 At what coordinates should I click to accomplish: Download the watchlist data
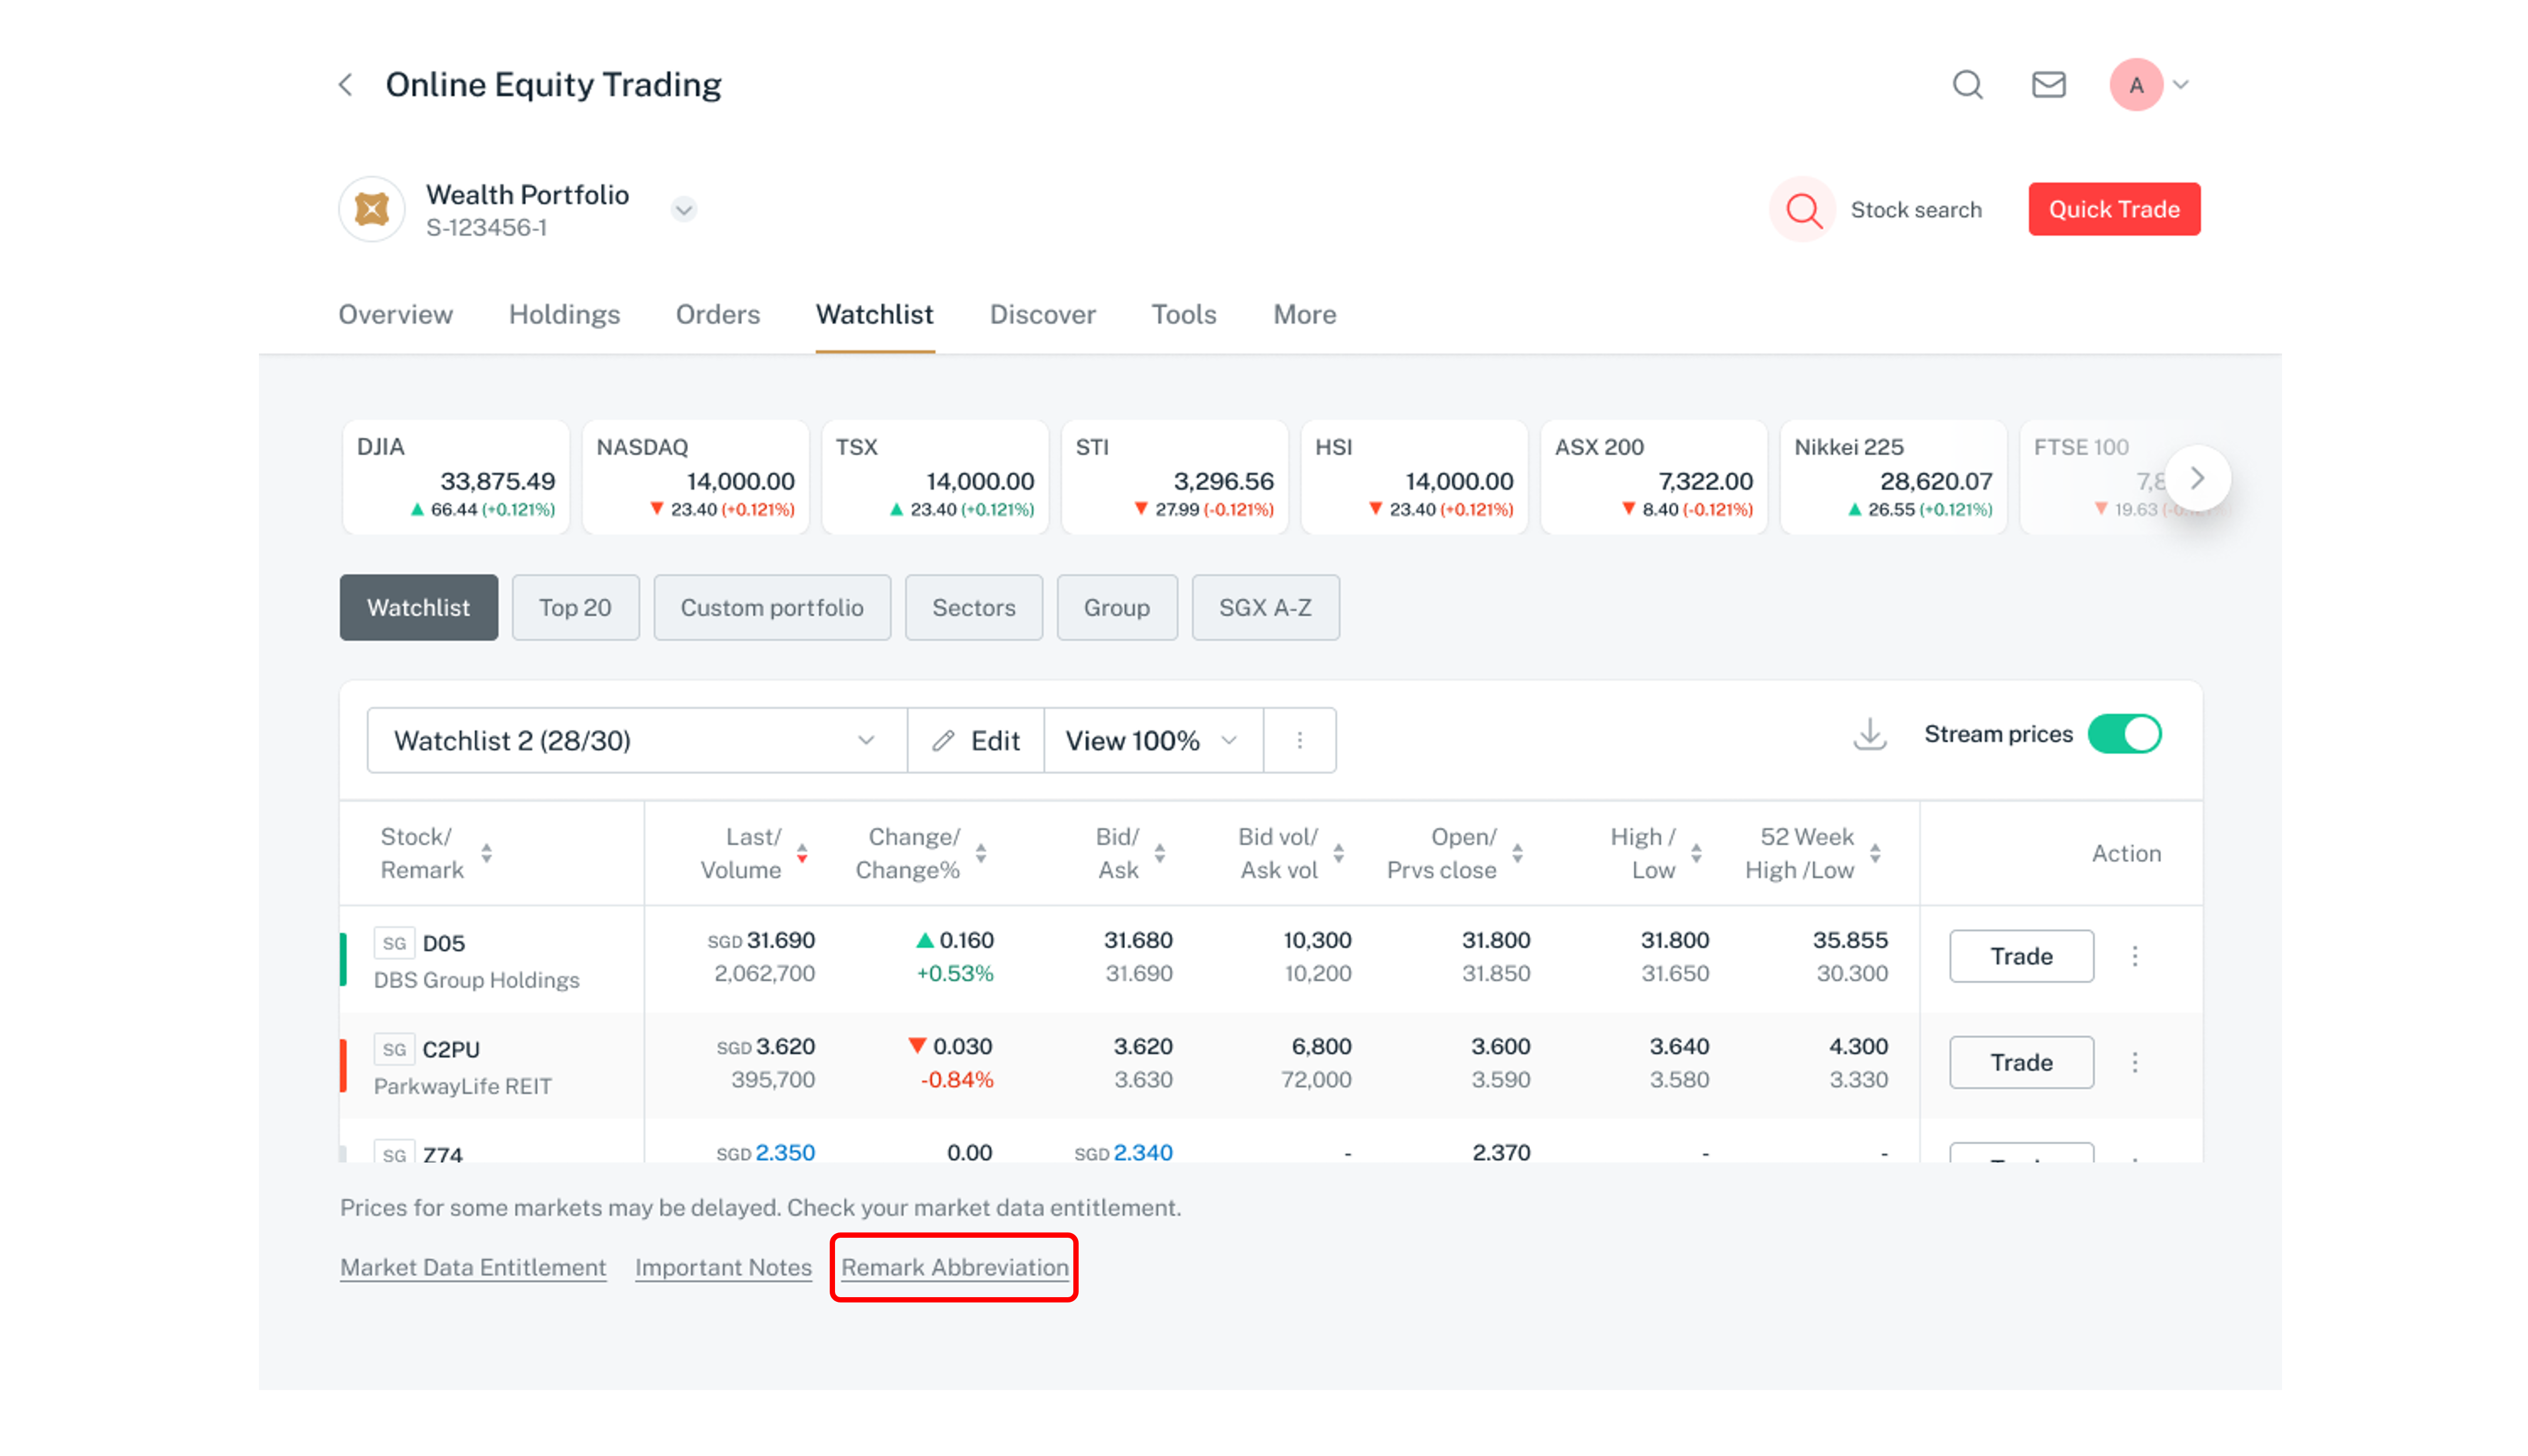[x=1869, y=734]
